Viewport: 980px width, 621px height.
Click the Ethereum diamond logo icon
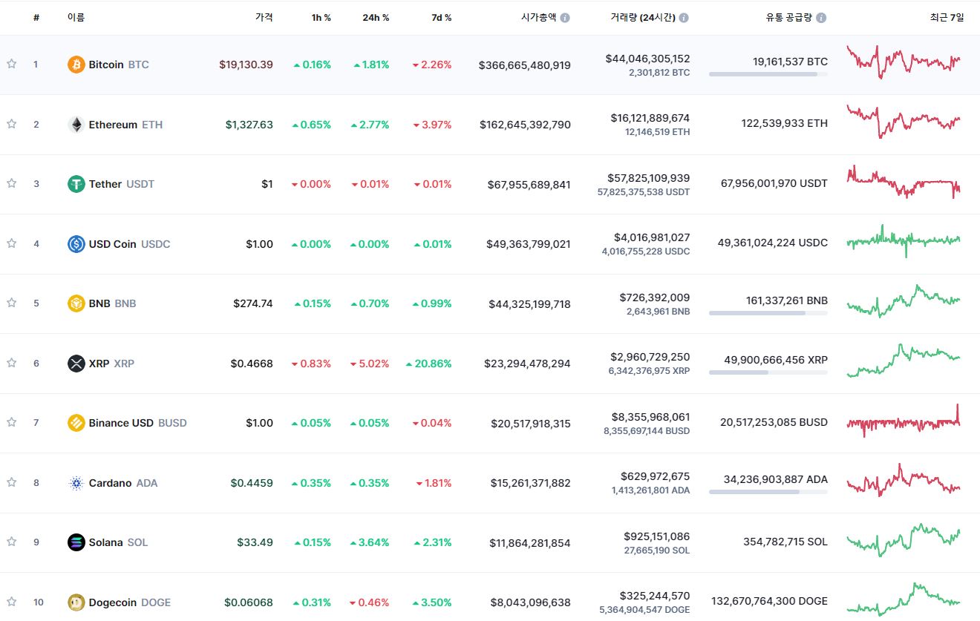coord(76,125)
